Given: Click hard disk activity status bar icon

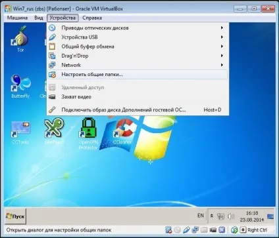Looking at the screenshot, I should (168, 230).
